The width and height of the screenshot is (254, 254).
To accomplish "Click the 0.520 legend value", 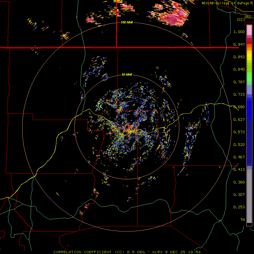I will (239, 145).
